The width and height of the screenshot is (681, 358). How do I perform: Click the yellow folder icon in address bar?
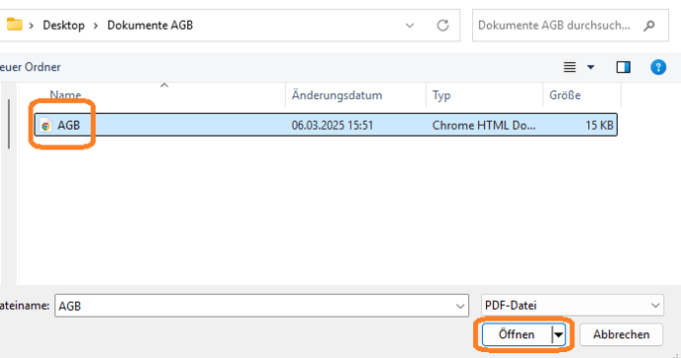14,24
